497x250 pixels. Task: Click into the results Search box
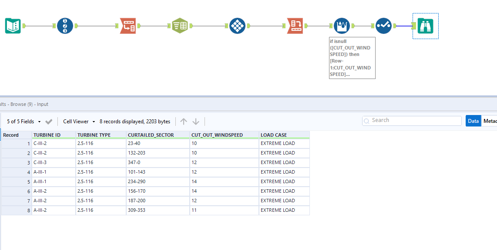pyautogui.click(x=411, y=120)
